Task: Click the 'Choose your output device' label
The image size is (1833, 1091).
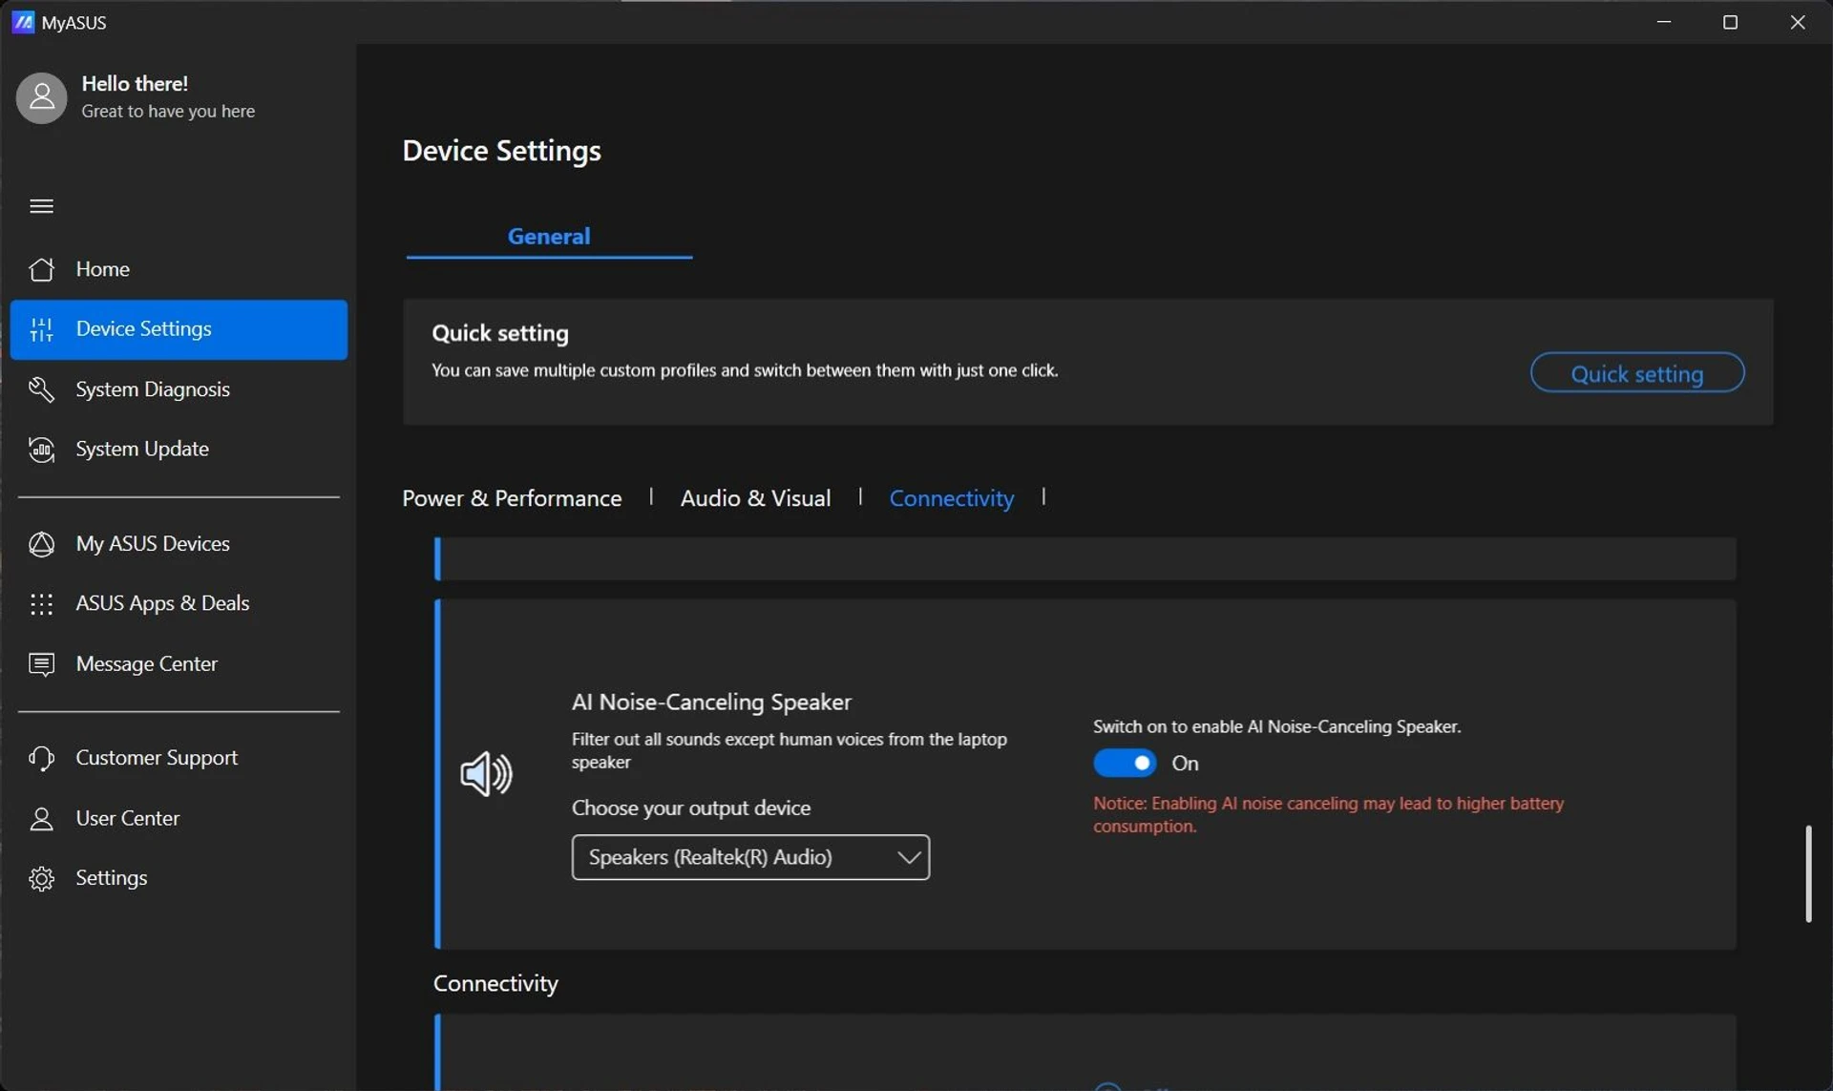Action: tap(691, 808)
